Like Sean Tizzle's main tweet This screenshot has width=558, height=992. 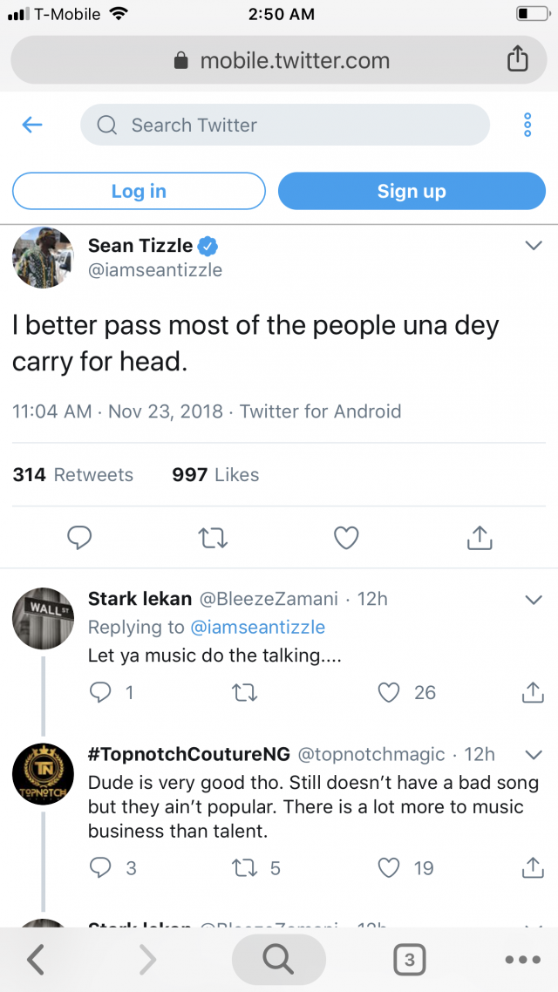(346, 538)
